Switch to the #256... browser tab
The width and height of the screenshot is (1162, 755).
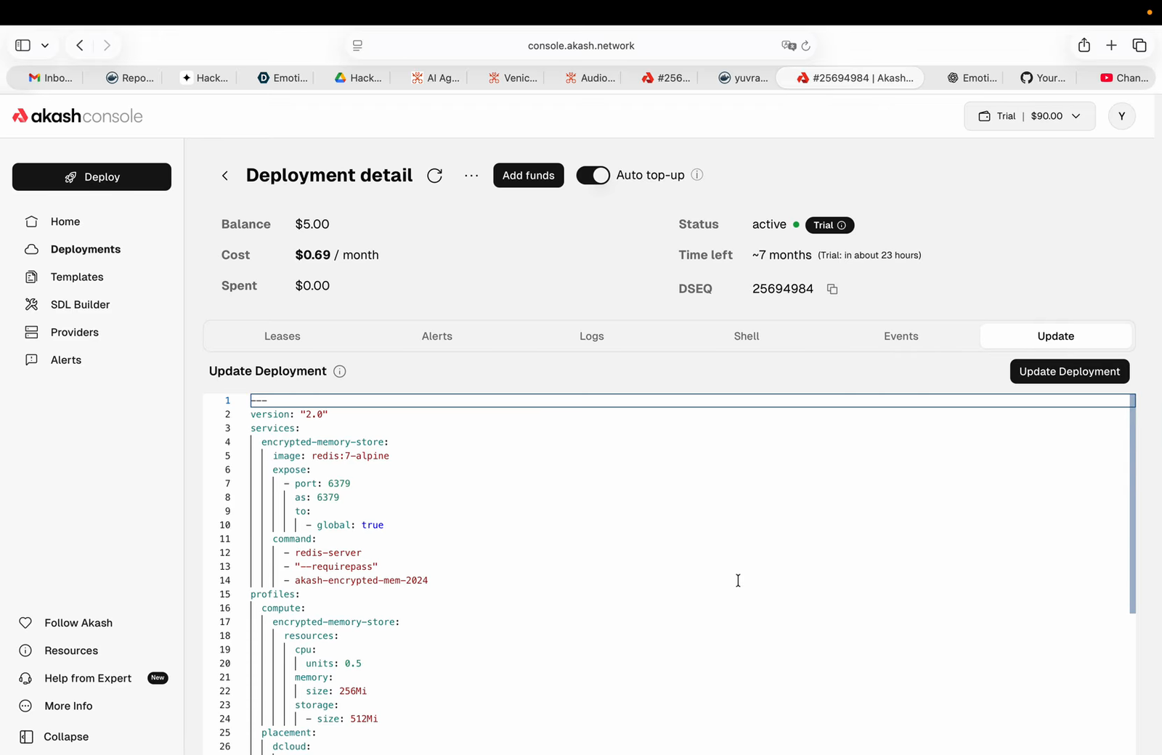666,78
